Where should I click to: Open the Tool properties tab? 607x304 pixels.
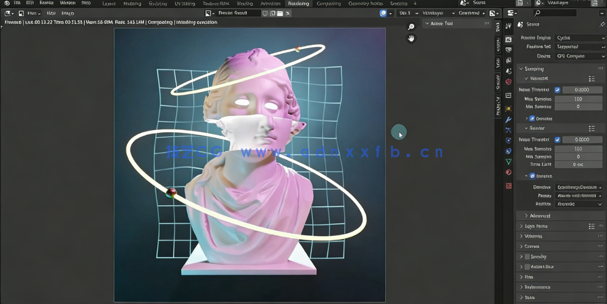[x=508, y=26]
